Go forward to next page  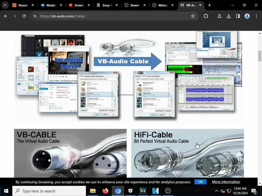click(15, 16)
